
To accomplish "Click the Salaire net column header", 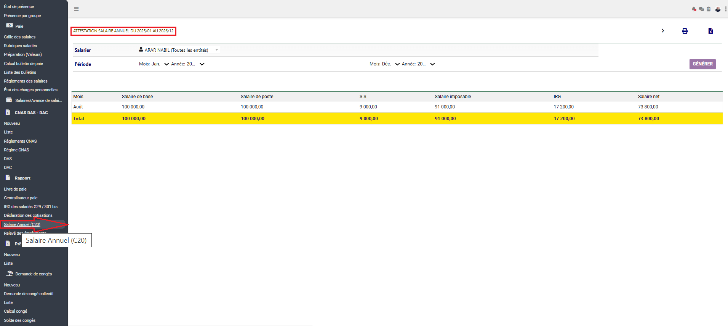I will (x=649, y=97).
